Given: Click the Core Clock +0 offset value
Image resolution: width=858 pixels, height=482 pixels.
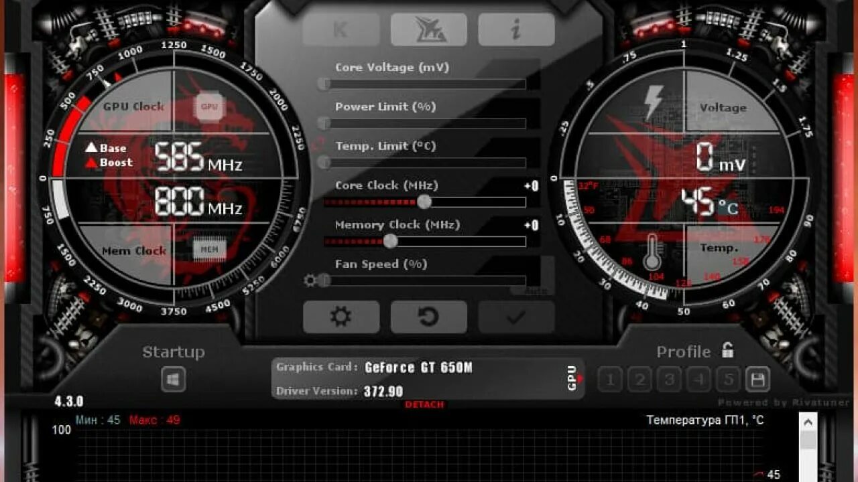Looking at the screenshot, I should coord(532,186).
